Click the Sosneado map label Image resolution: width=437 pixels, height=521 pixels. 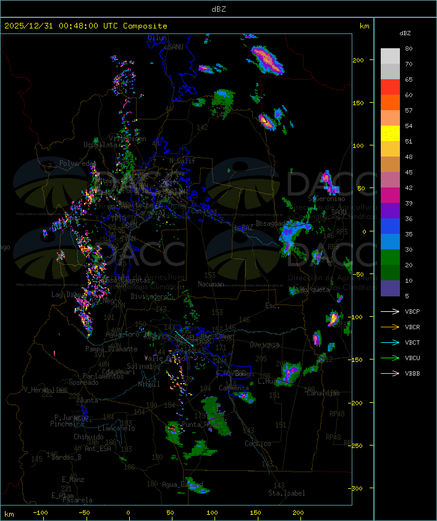click(83, 382)
